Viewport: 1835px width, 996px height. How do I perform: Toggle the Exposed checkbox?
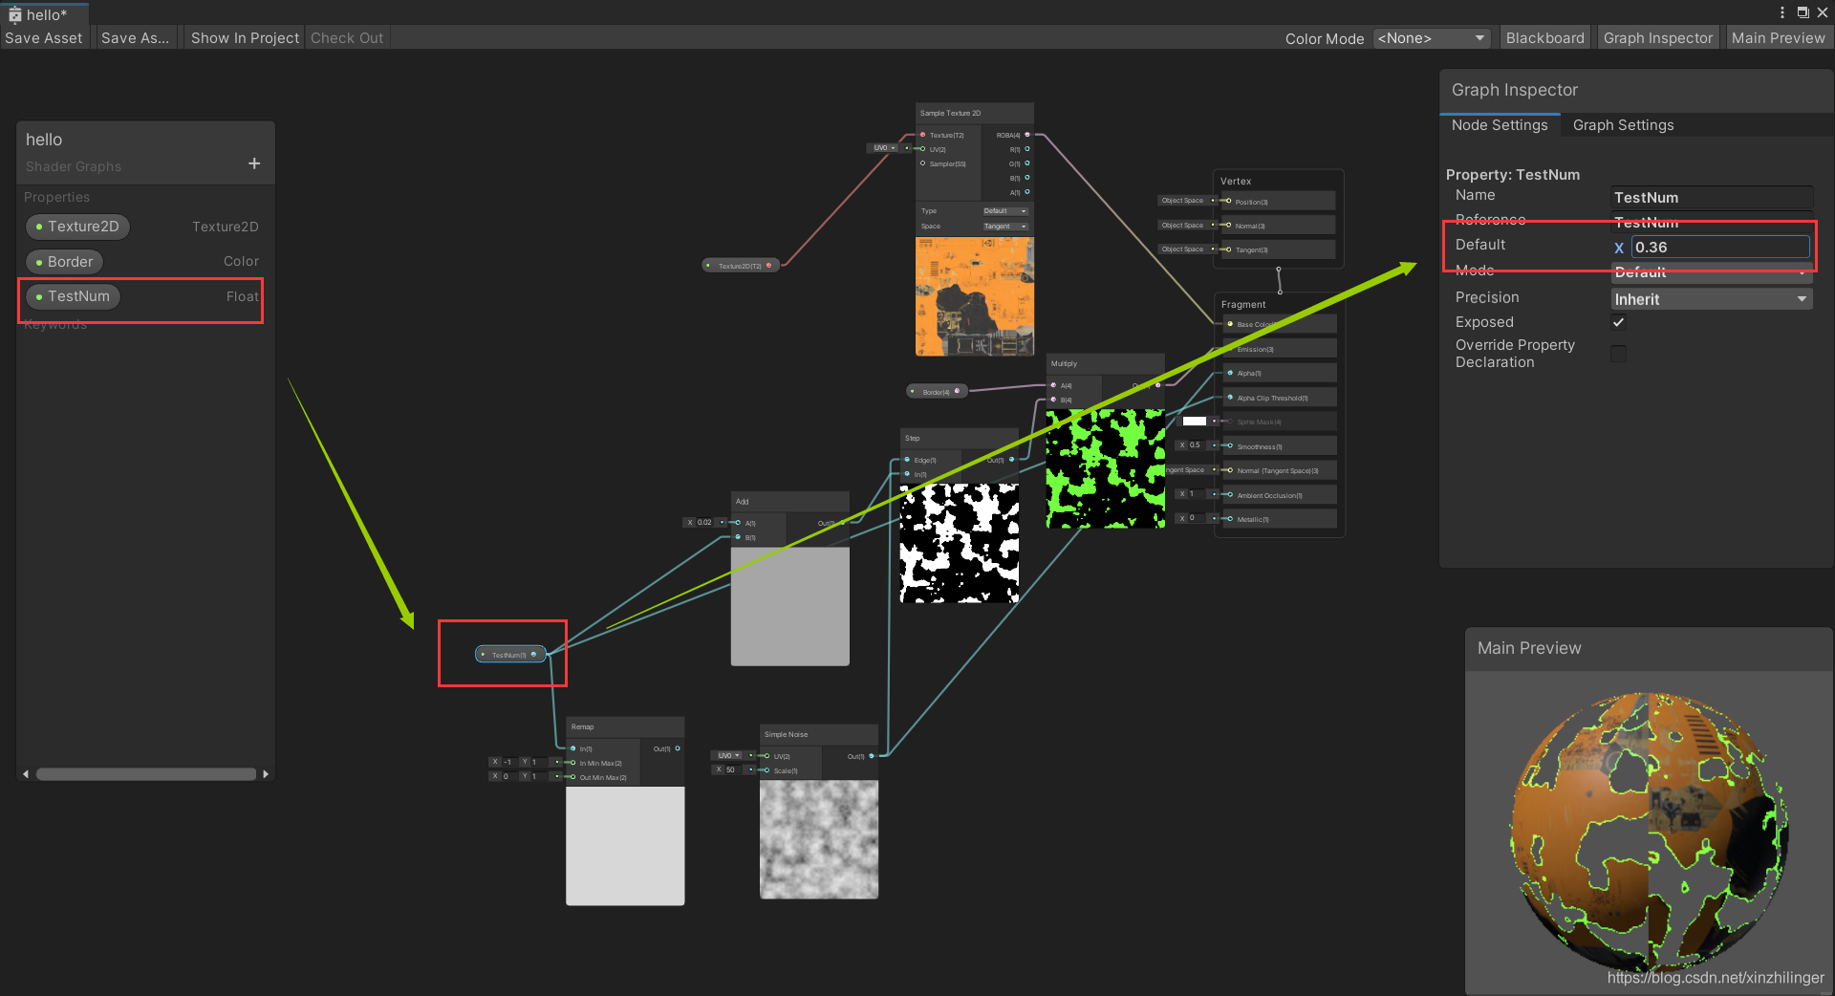tap(1618, 323)
